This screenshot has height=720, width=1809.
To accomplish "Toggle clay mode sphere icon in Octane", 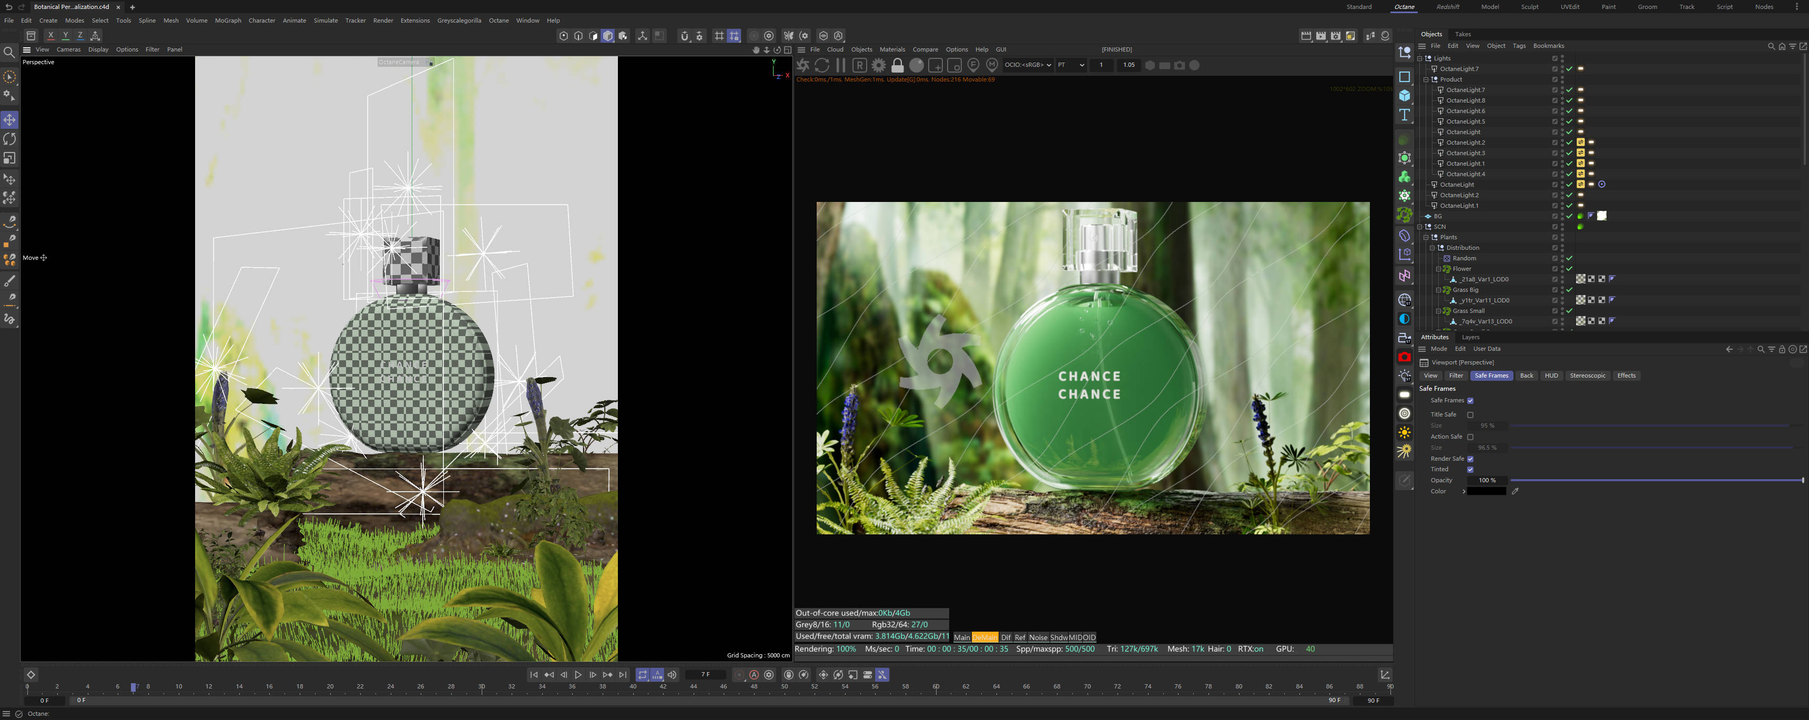I will [x=917, y=65].
